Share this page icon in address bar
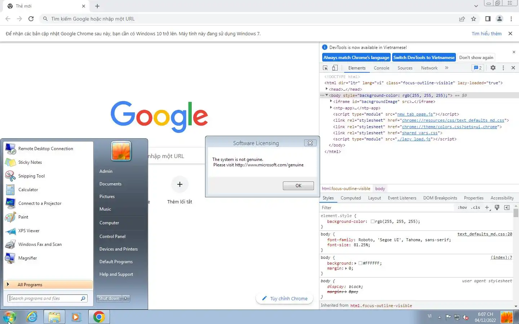Image resolution: width=519 pixels, height=324 pixels. click(x=462, y=19)
